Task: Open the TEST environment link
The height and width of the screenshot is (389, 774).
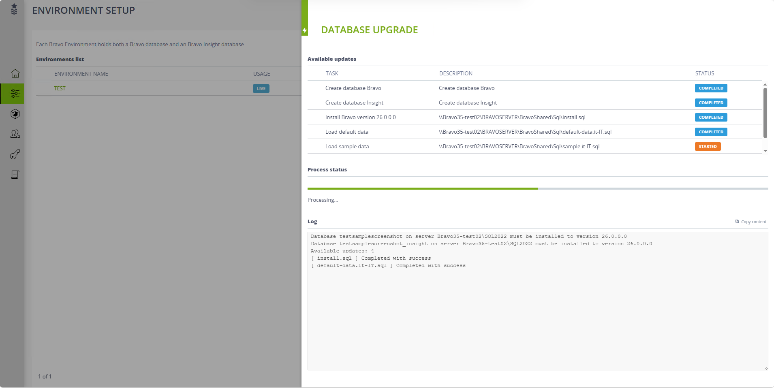Action: click(60, 88)
